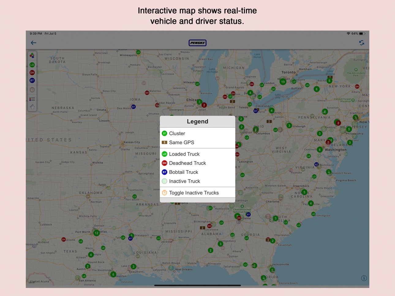The image size is (395, 296).
Task: Select the Loaded Truck legend row
Action: point(197,154)
